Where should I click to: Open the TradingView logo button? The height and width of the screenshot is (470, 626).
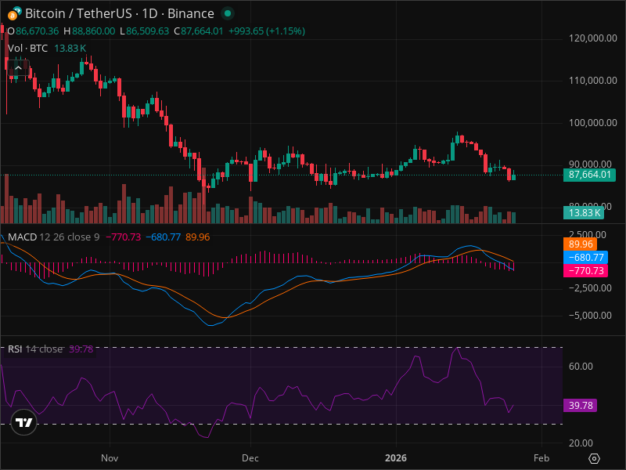23,422
